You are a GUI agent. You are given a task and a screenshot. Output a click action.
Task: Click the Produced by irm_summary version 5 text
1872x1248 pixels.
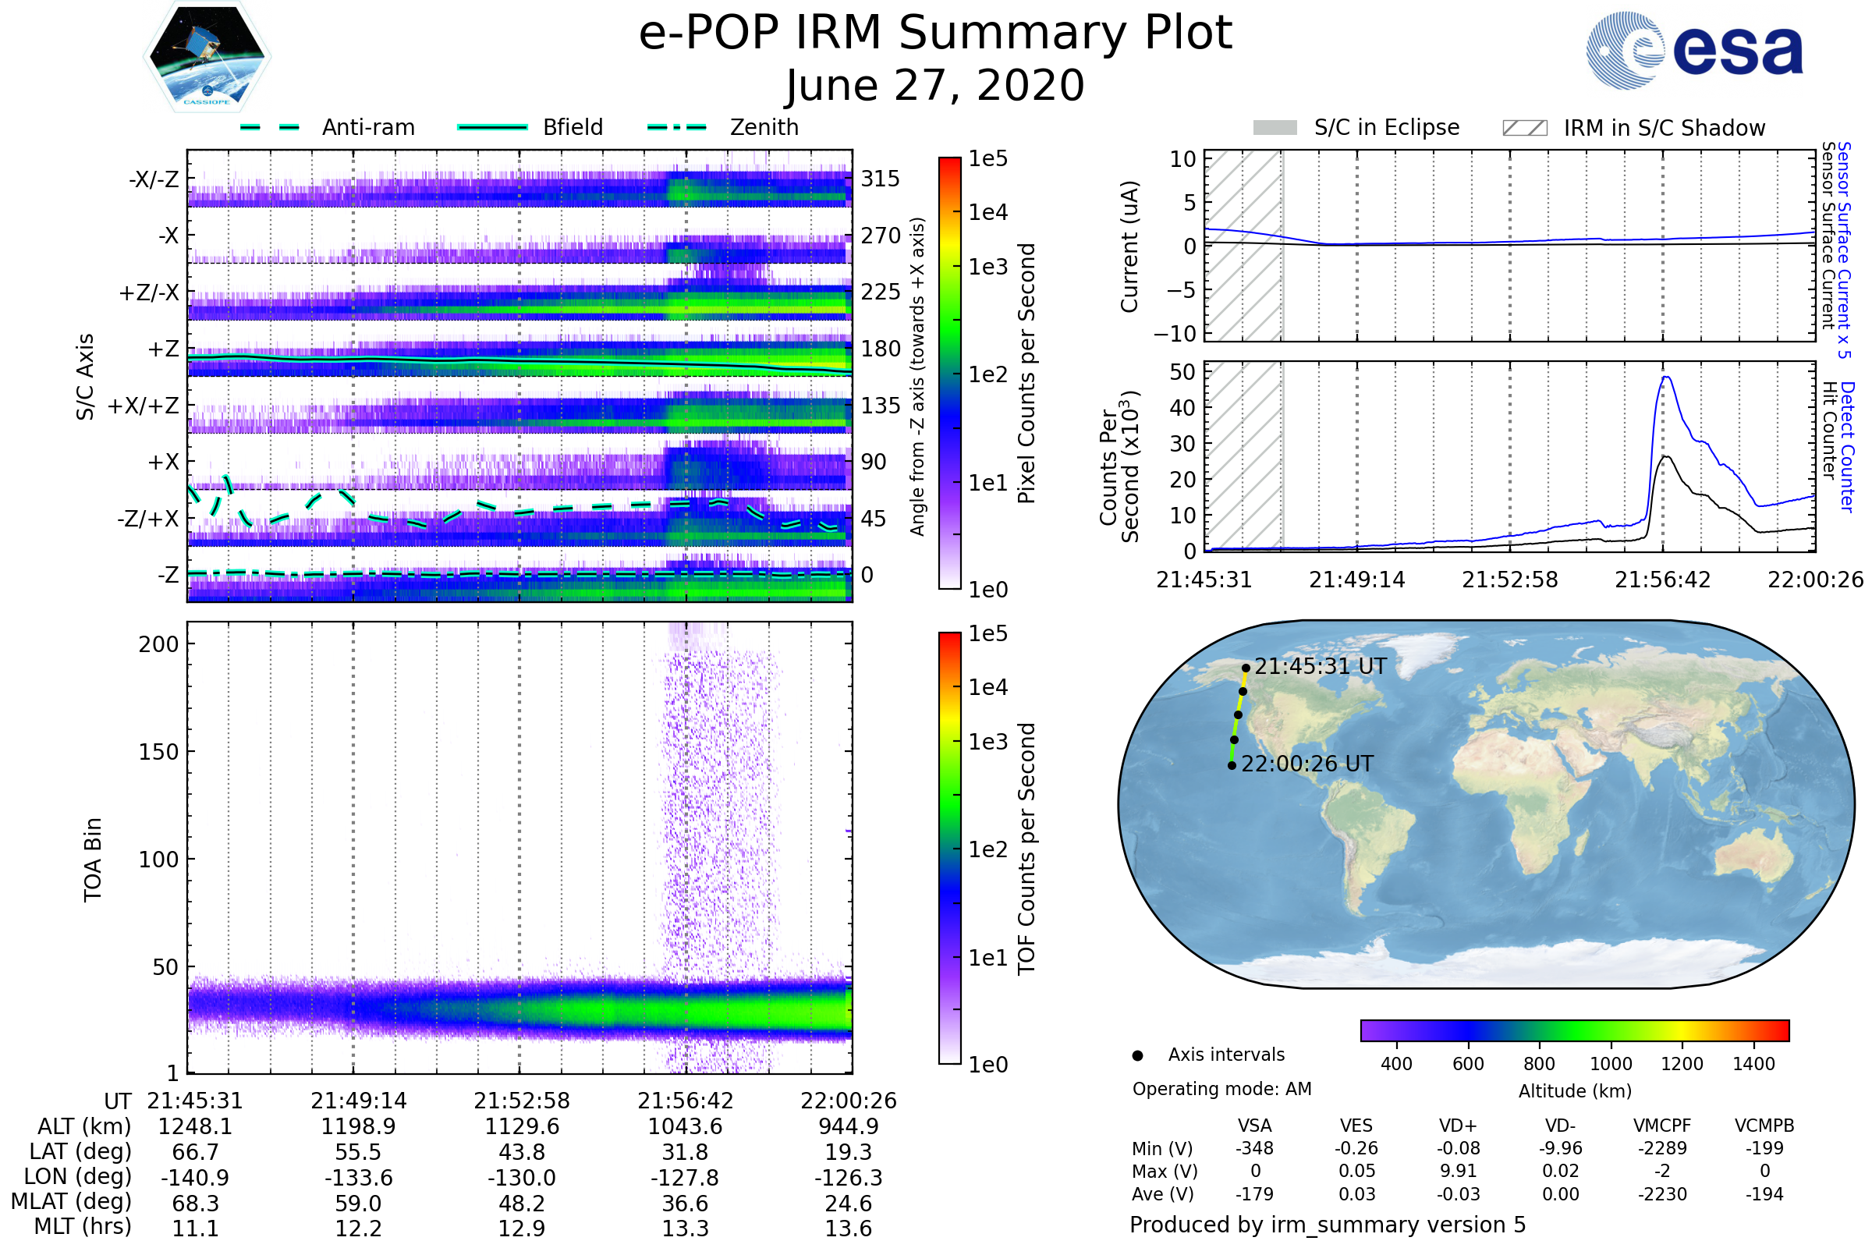(1328, 1225)
